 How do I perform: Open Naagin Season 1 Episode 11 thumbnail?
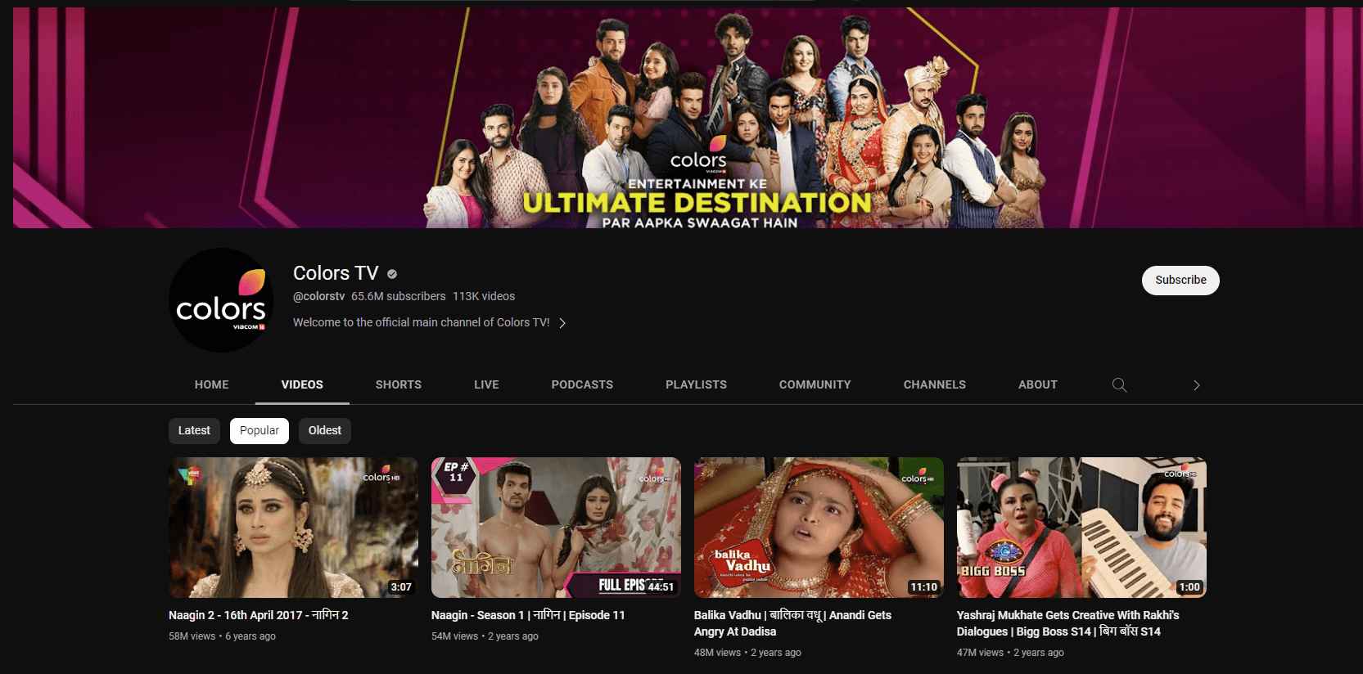pyautogui.click(x=556, y=528)
